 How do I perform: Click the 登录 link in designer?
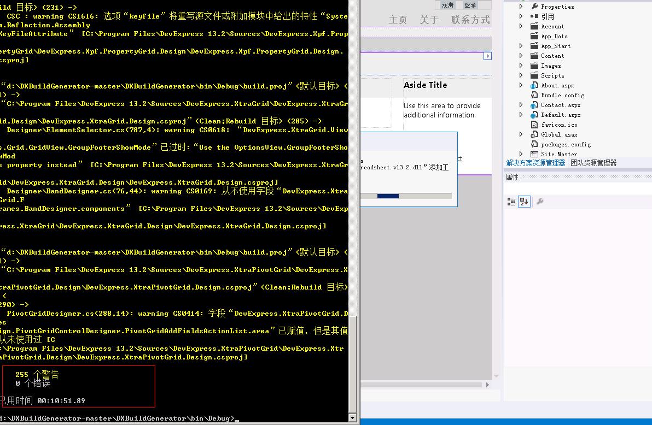point(470,5)
